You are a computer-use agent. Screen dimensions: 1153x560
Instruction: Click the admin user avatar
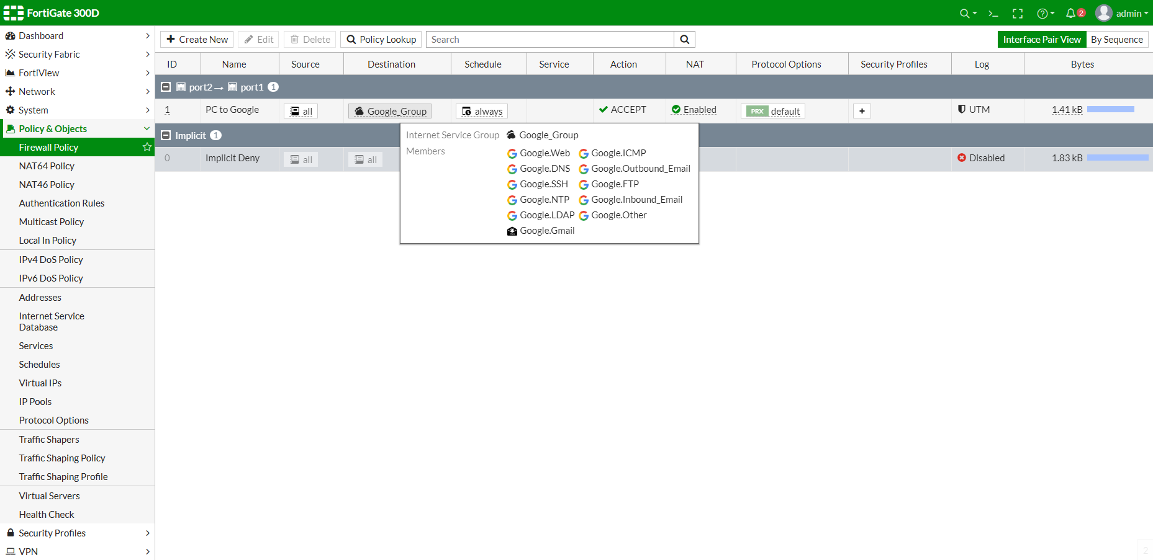(x=1103, y=13)
